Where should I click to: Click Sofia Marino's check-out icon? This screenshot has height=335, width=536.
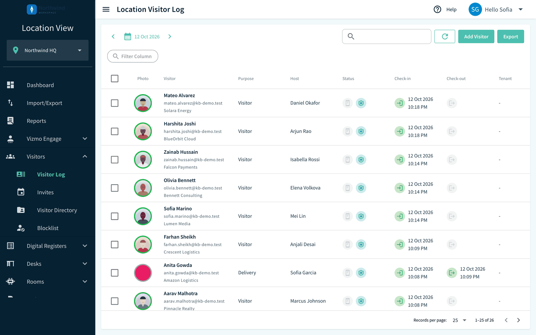tap(452, 216)
